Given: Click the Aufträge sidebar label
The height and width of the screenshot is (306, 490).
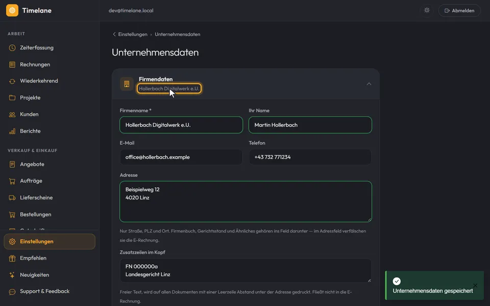Looking at the screenshot, I should pos(31,181).
